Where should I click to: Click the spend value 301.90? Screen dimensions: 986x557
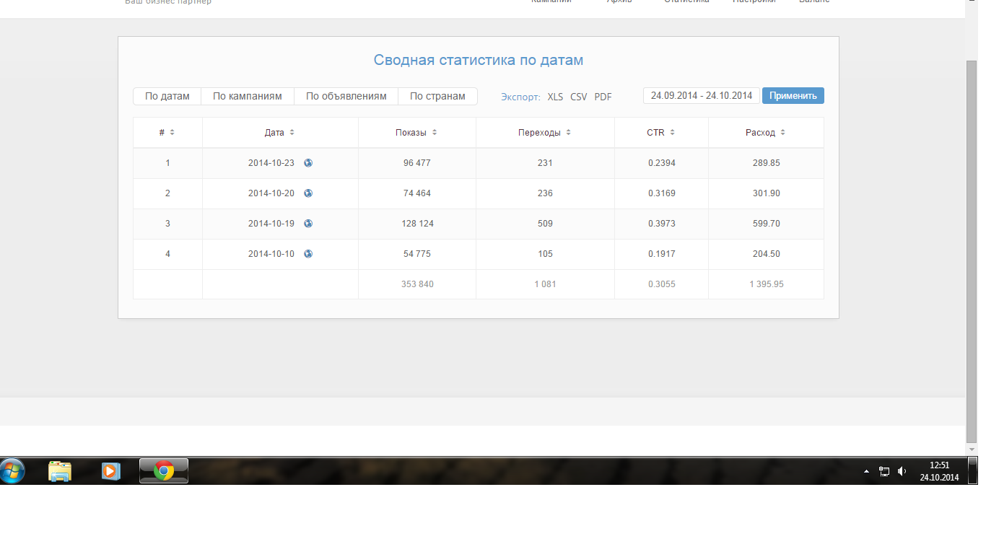[767, 193]
